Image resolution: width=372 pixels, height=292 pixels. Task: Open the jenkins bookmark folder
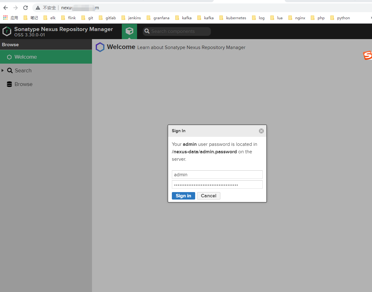click(131, 18)
